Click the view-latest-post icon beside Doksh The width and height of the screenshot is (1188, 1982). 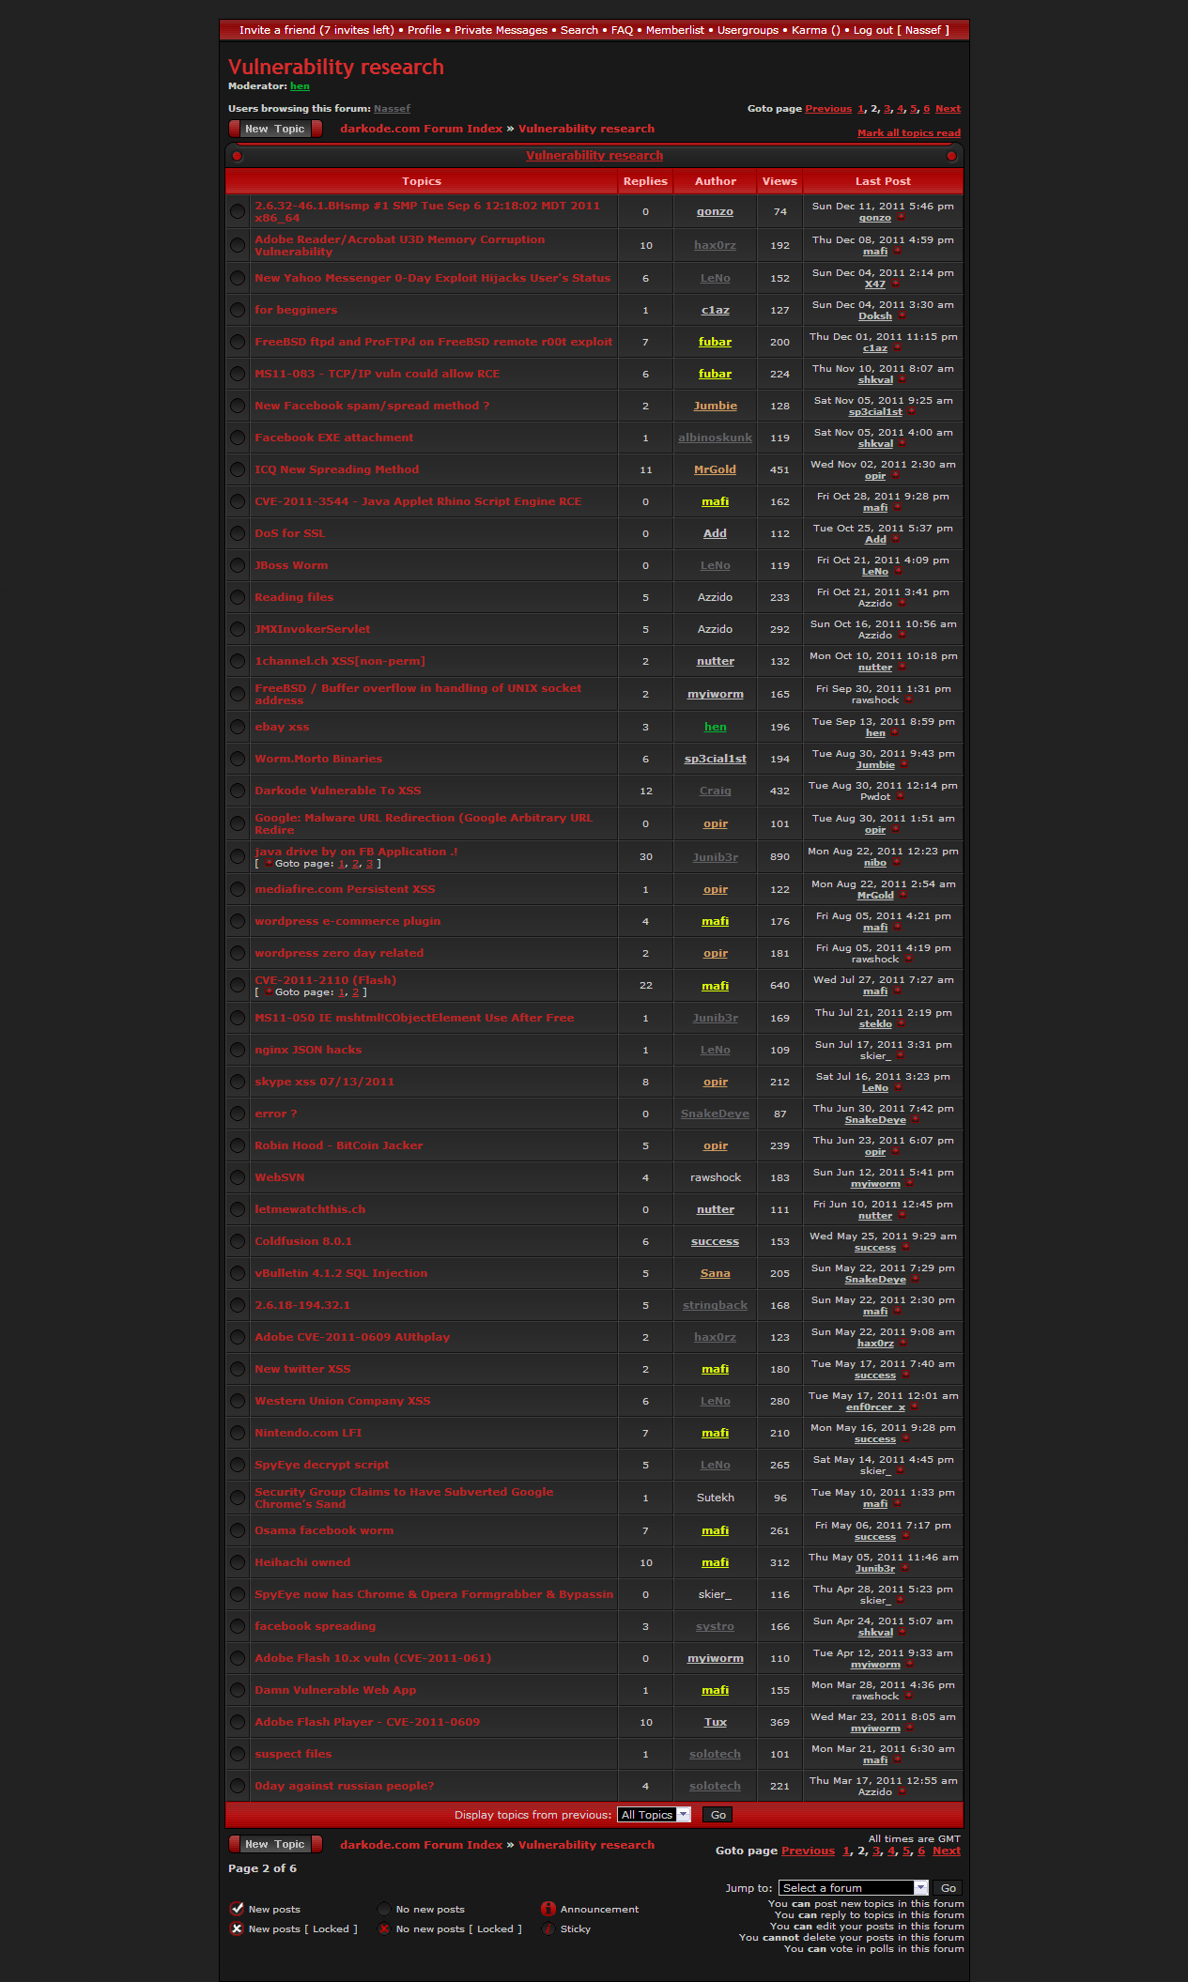[x=902, y=316]
